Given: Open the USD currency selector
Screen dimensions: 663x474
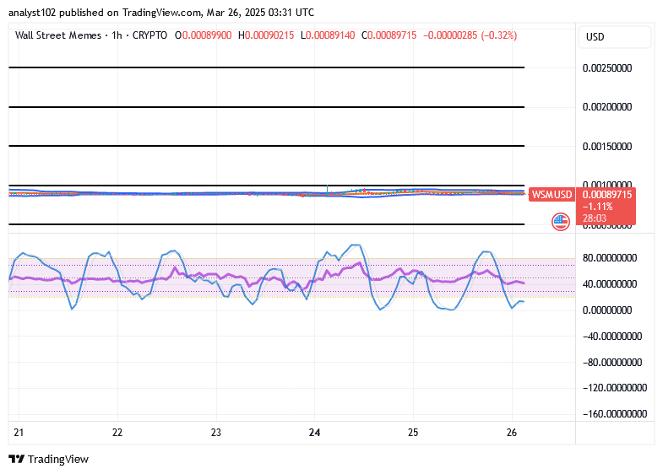Looking at the screenshot, I should point(614,37).
